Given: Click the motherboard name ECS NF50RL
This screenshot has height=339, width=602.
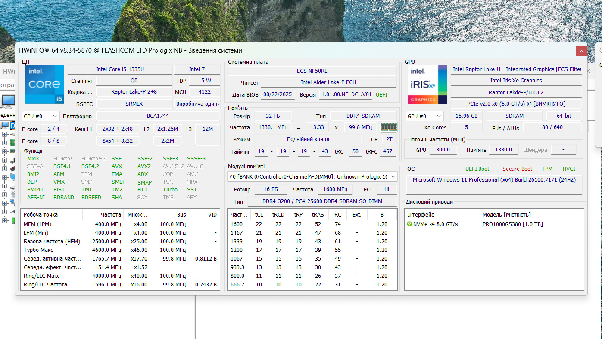Looking at the screenshot, I should [x=312, y=71].
